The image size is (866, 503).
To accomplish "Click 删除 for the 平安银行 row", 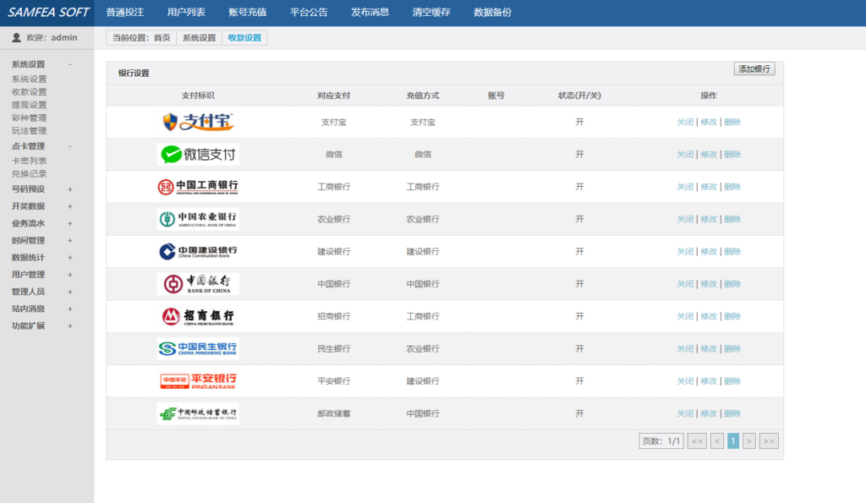I will pos(732,381).
